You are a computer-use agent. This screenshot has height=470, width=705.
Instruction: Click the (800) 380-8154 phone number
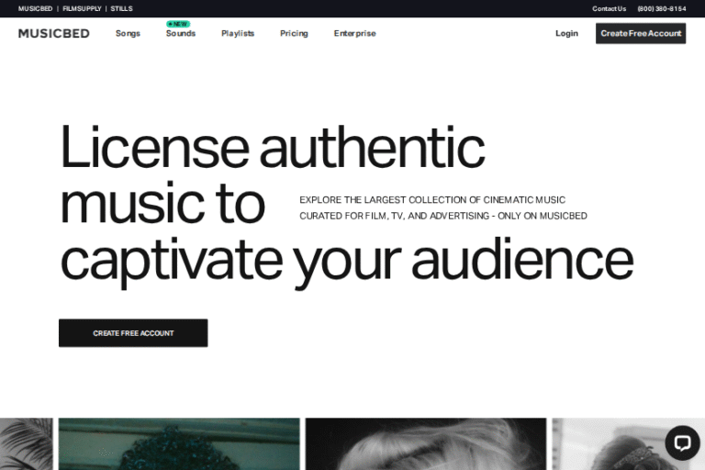pyautogui.click(x=661, y=8)
